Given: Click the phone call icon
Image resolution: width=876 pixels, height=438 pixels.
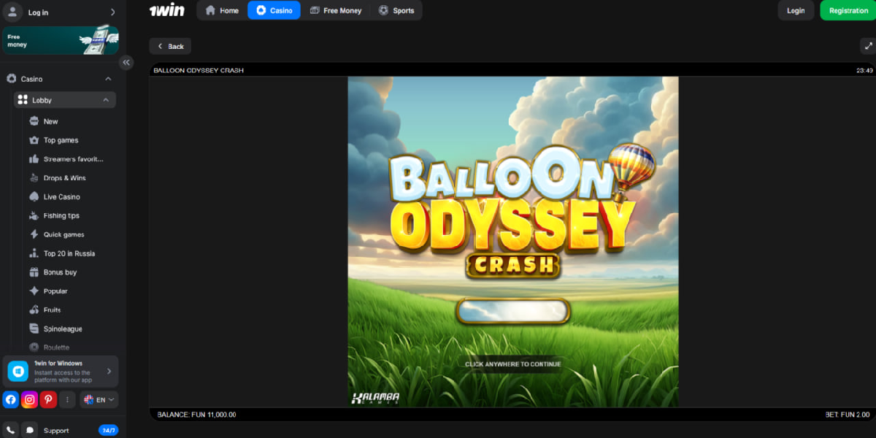Looking at the screenshot, I should 10,430.
